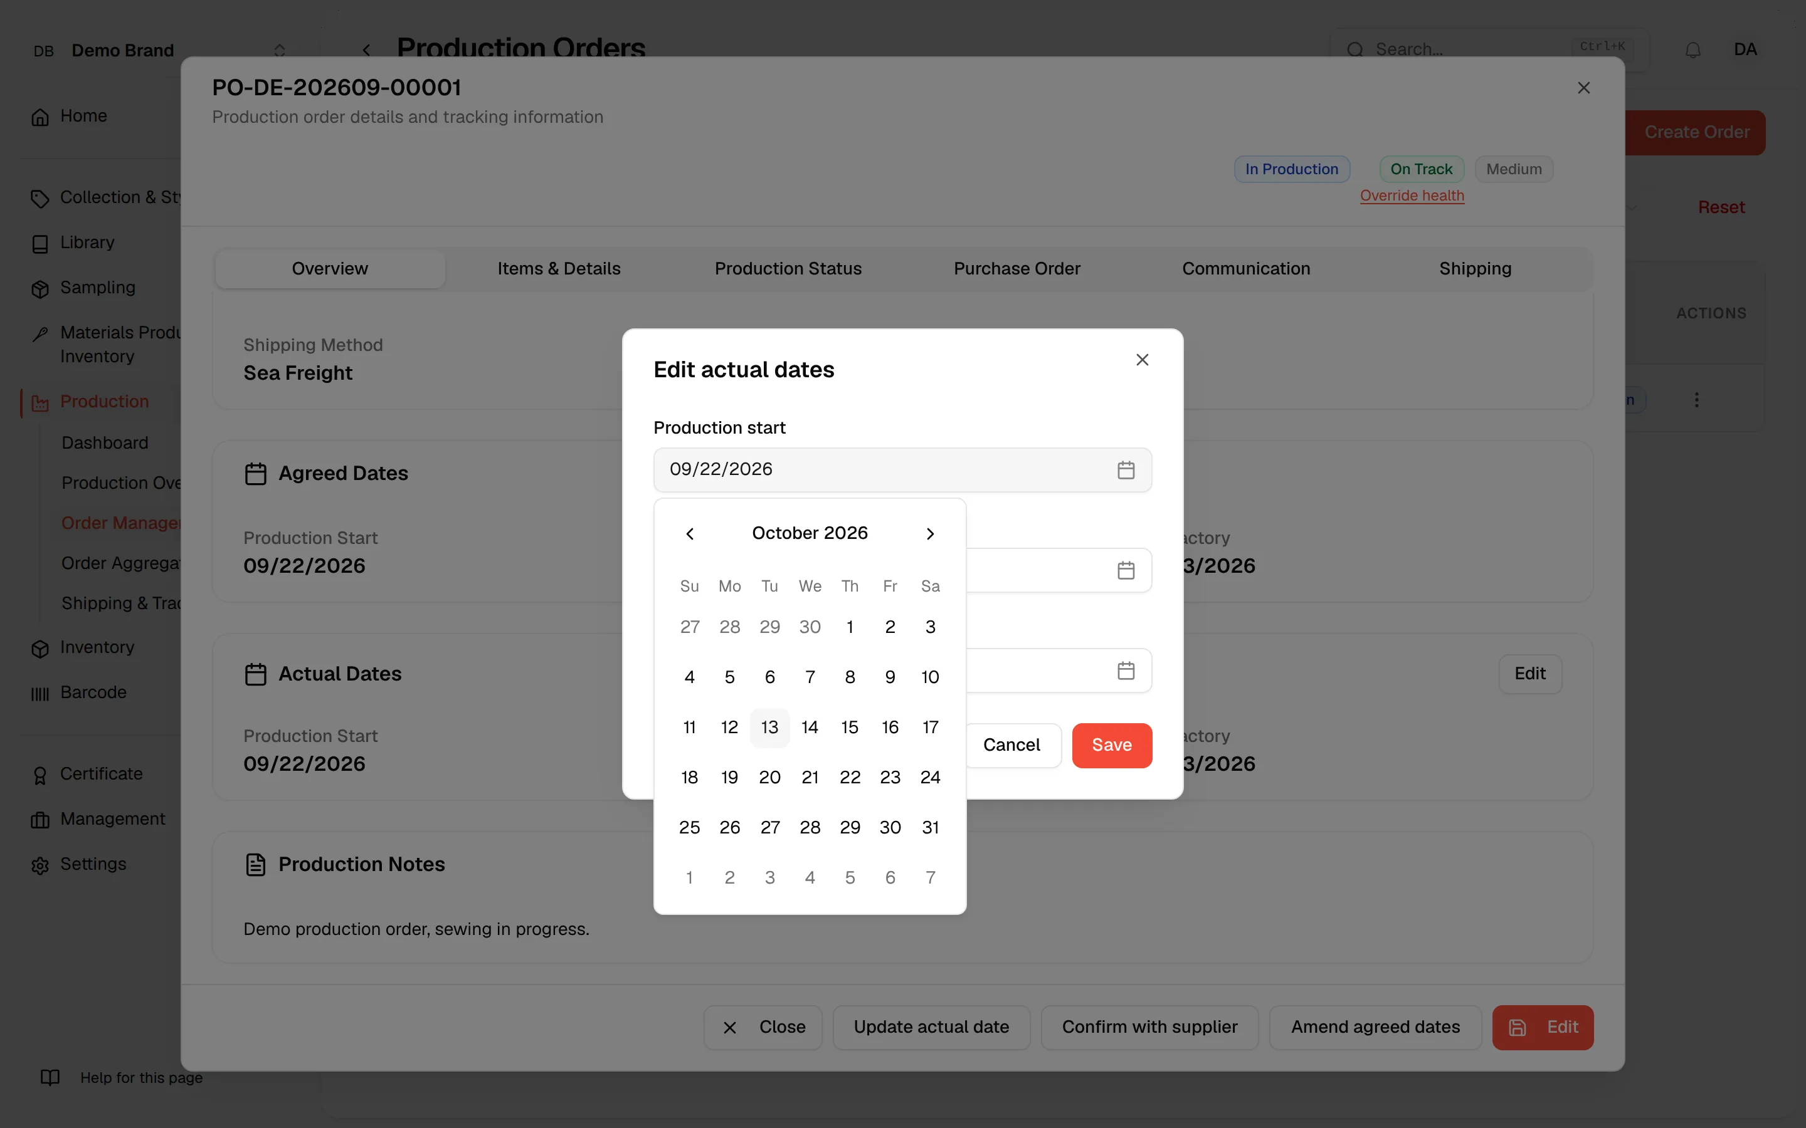Click the Home sidebar icon
This screenshot has height=1128, width=1806.
pyautogui.click(x=40, y=117)
